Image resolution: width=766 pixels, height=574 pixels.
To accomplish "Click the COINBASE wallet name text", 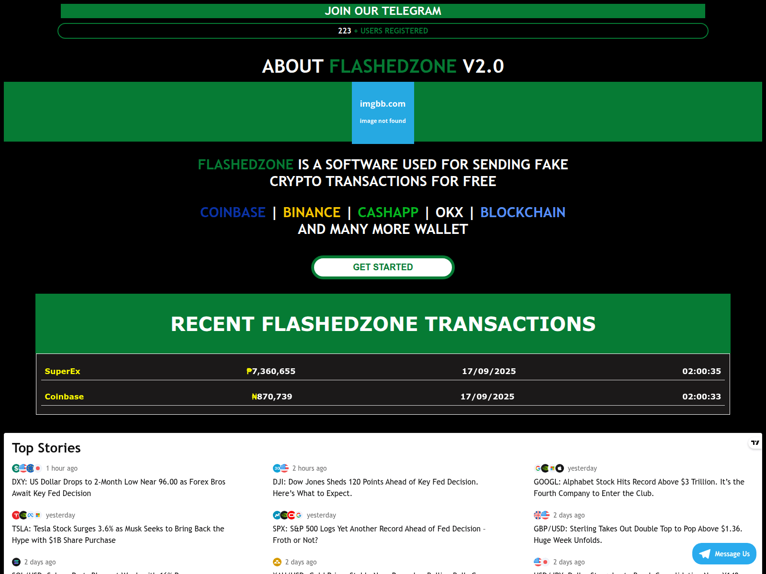I will 233,212.
